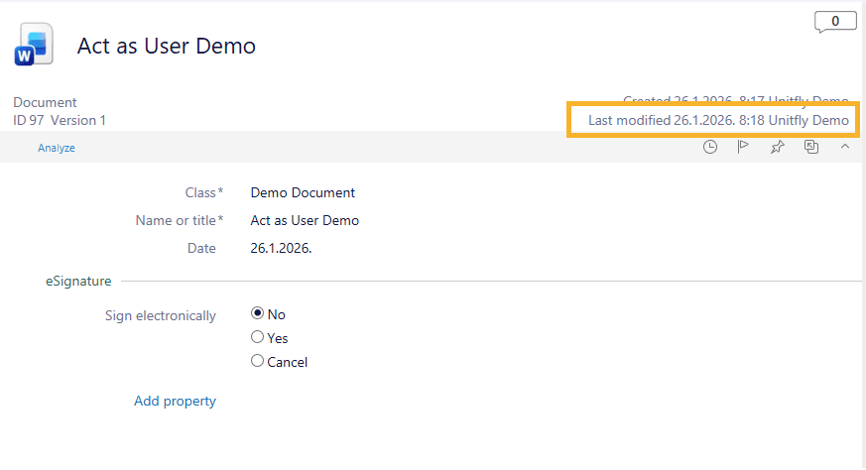Image resolution: width=866 pixels, height=470 pixels.
Task: Click the Act as User Demo heading
Action: pyautogui.click(x=166, y=46)
